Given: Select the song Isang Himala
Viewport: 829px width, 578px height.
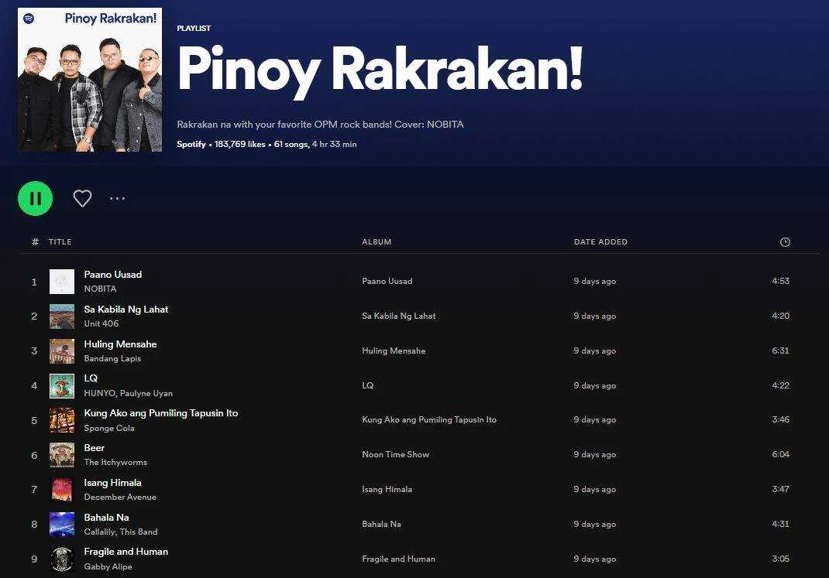Looking at the screenshot, I should [112, 483].
